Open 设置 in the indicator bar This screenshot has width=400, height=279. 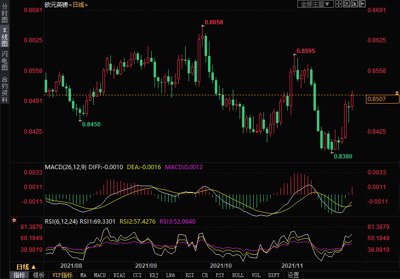(293, 275)
